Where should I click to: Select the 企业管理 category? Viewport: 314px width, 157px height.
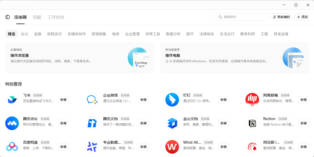point(132,34)
